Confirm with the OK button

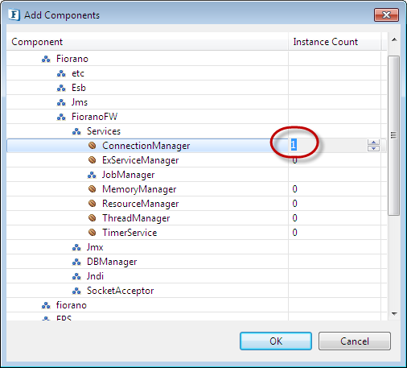[276, 341]
